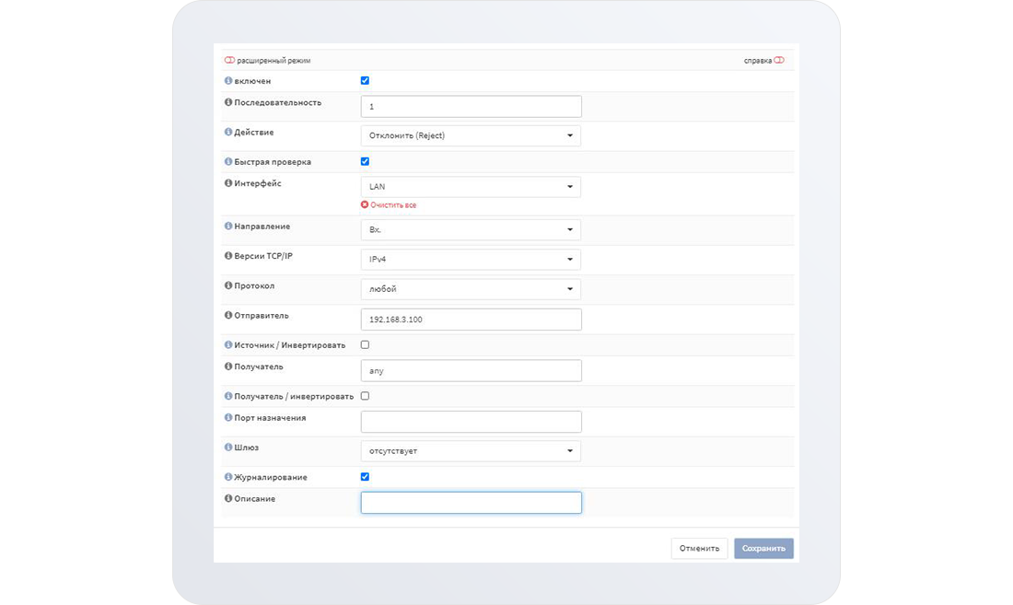Screen dimensions: 1013x605
Task: Click info icon beside «Протокол»
Action: click(x=228, y=285)
